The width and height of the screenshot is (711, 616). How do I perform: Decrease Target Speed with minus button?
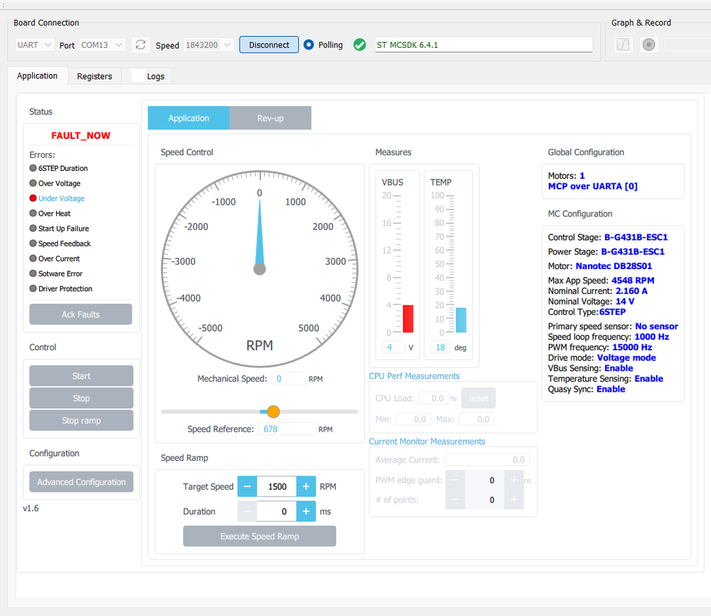[247, 486]
